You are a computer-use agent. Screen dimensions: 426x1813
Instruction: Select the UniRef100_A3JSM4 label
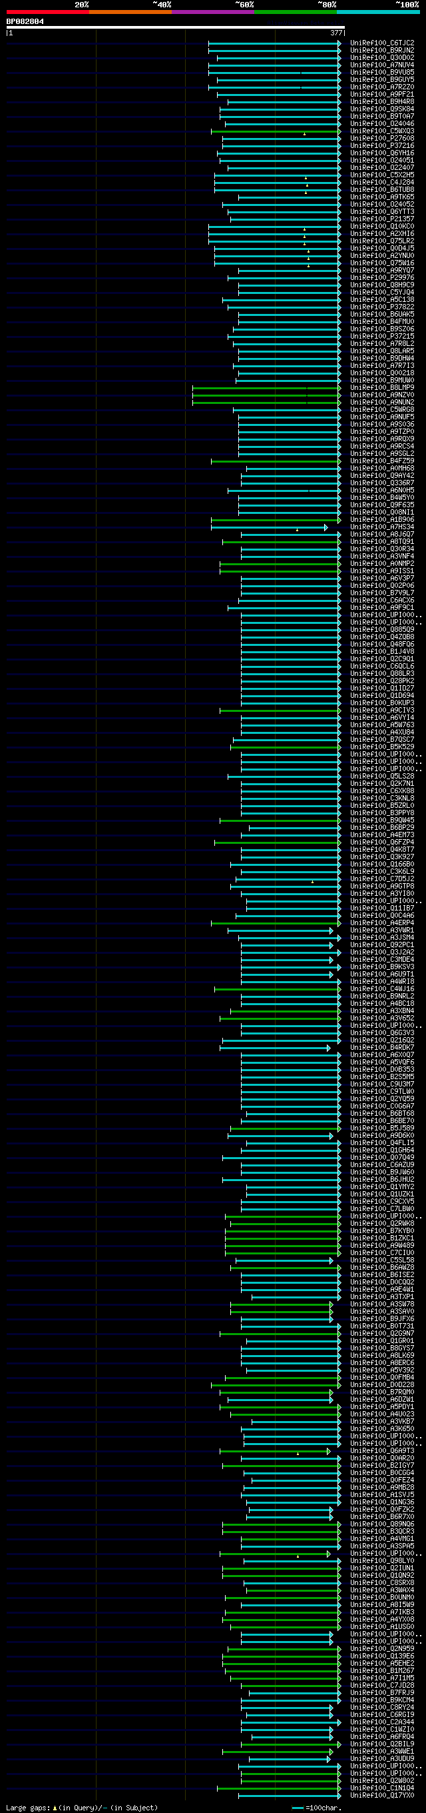click(x=383, y=937)
